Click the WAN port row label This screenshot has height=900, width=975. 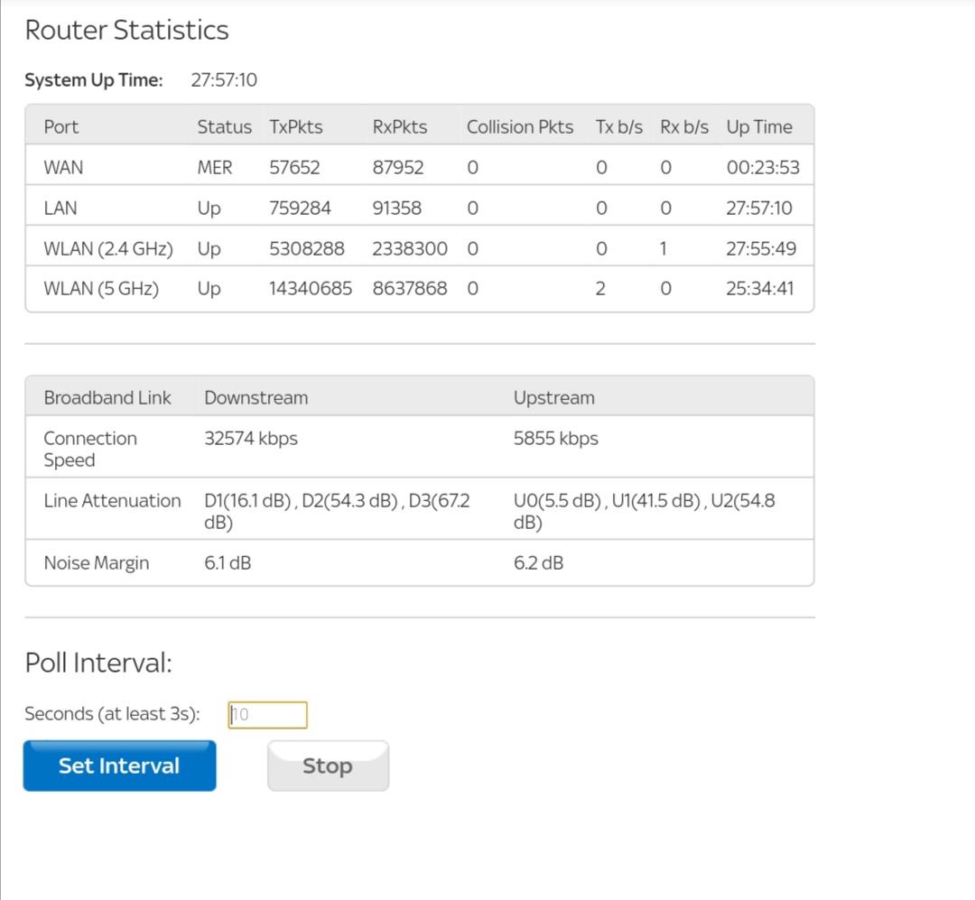pos(63,168)
